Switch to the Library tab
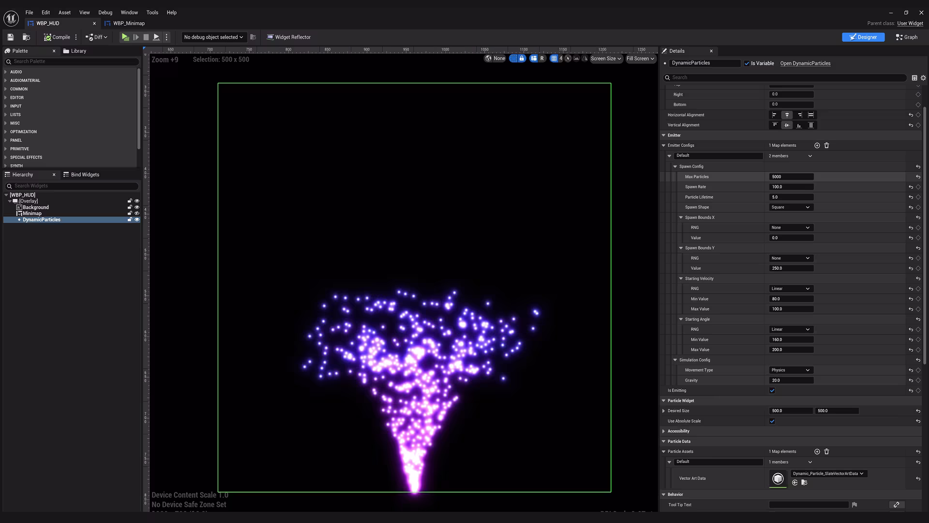Image resolution: width=929 pixels, height=523 pixels. (x=75, y=51)
